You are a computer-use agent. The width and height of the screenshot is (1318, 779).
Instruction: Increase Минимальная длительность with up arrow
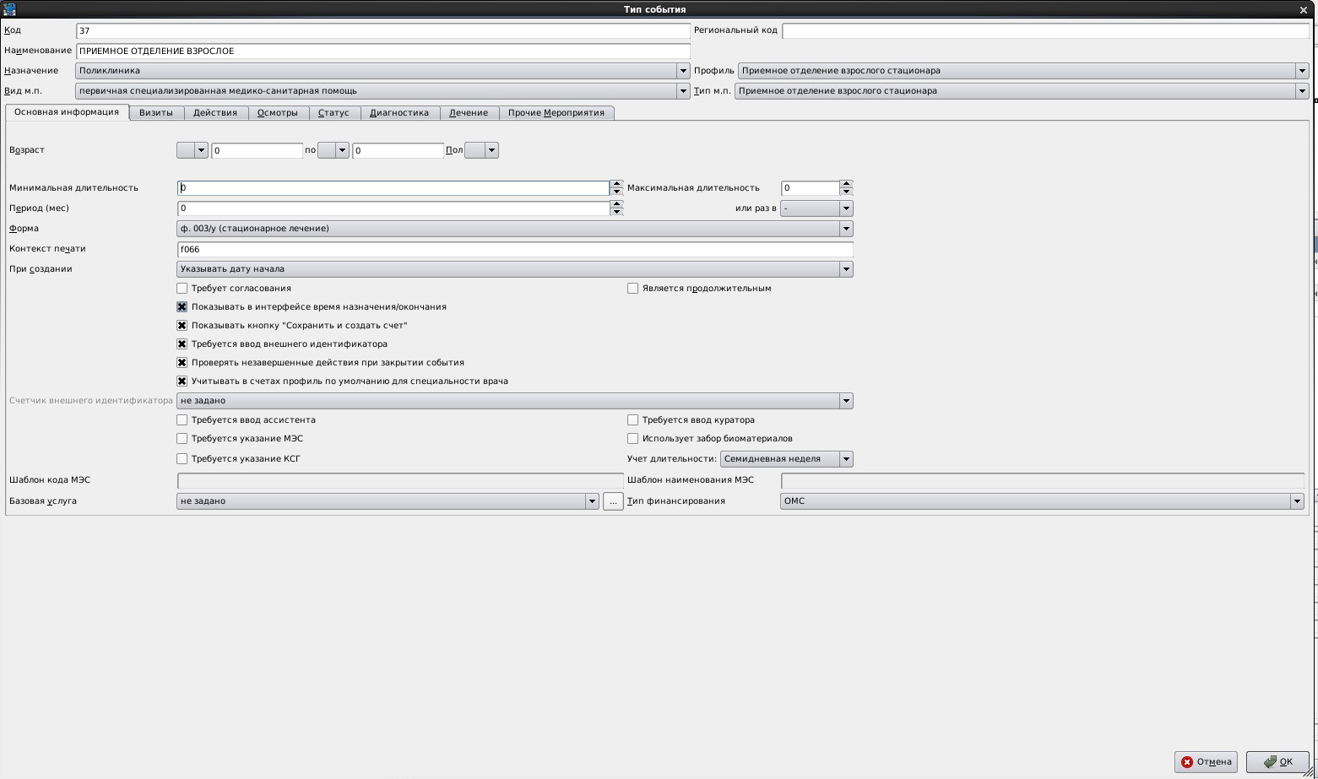[x=616, y=184]
